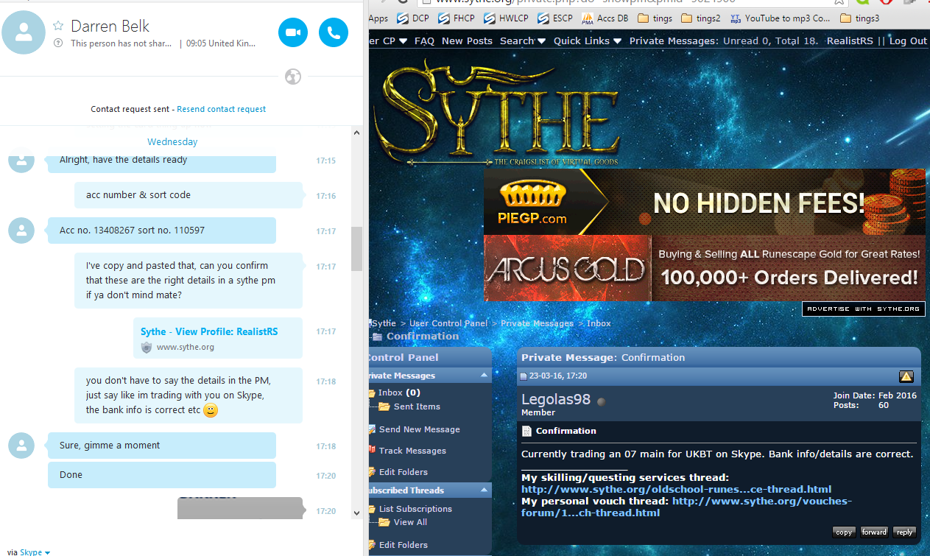930x556 pixels.
Task: Click the small post icon beside 23-03-16, 17:20
Action: [524, 376]
